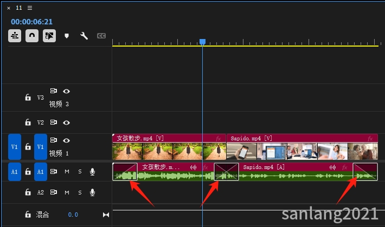Viewport: 385px width, 227px height.
Task: Toggle the V1 source patching button
Action: [x=15, y=147]
